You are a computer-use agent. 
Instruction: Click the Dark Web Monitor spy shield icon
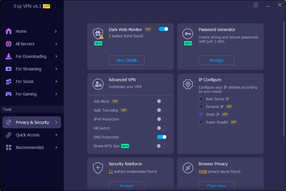point(98,34)
